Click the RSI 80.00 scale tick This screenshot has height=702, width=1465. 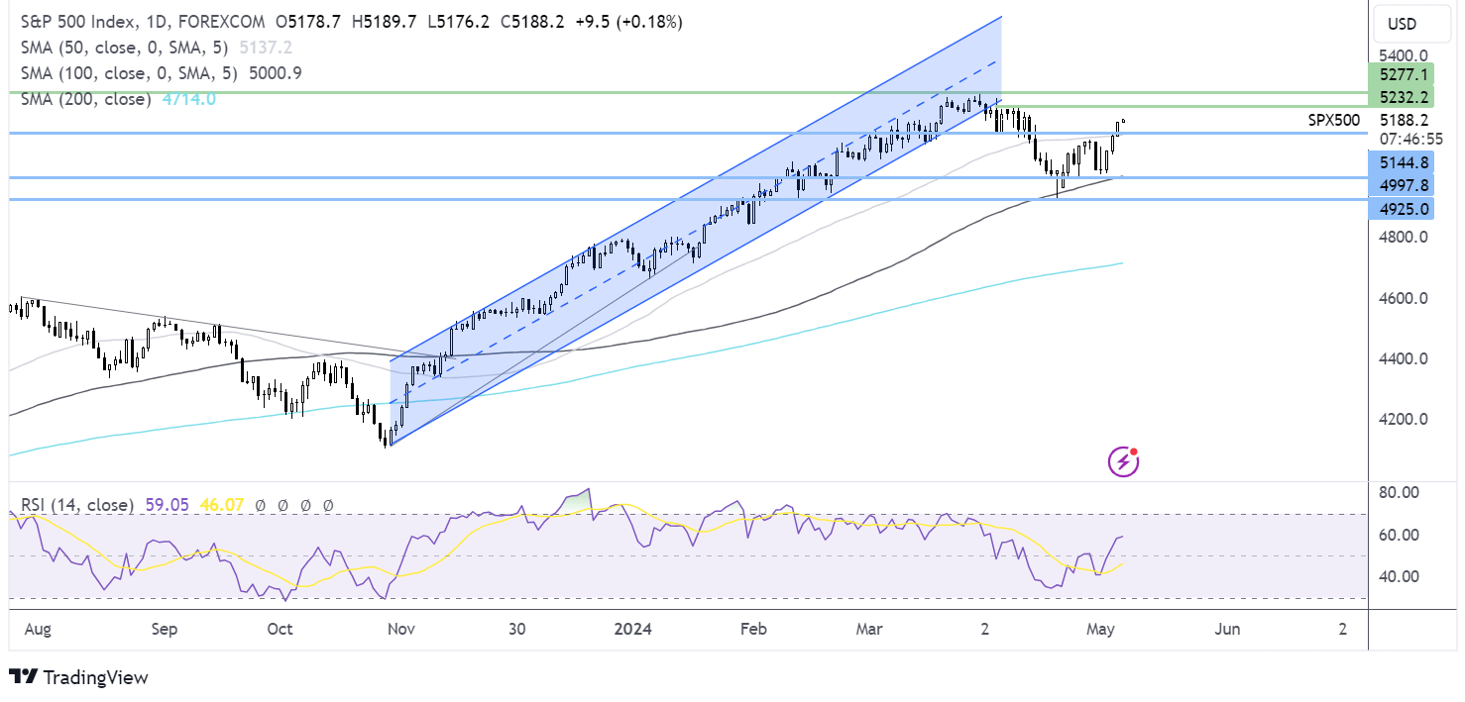[x=1399, y=492]
